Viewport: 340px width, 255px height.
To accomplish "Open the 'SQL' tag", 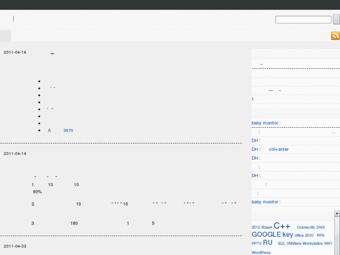I will (282, 243).
